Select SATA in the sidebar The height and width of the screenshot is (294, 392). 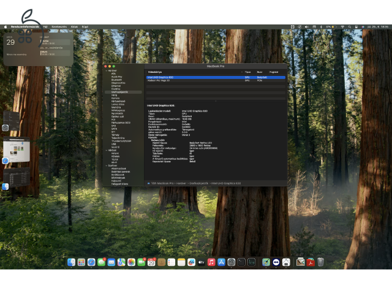click(x=114, y=129)
